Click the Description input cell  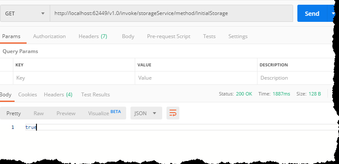(296, 78)
